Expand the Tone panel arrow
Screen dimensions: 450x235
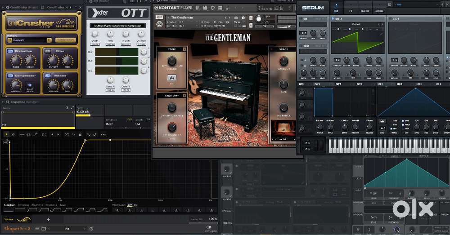coord(184,49)
